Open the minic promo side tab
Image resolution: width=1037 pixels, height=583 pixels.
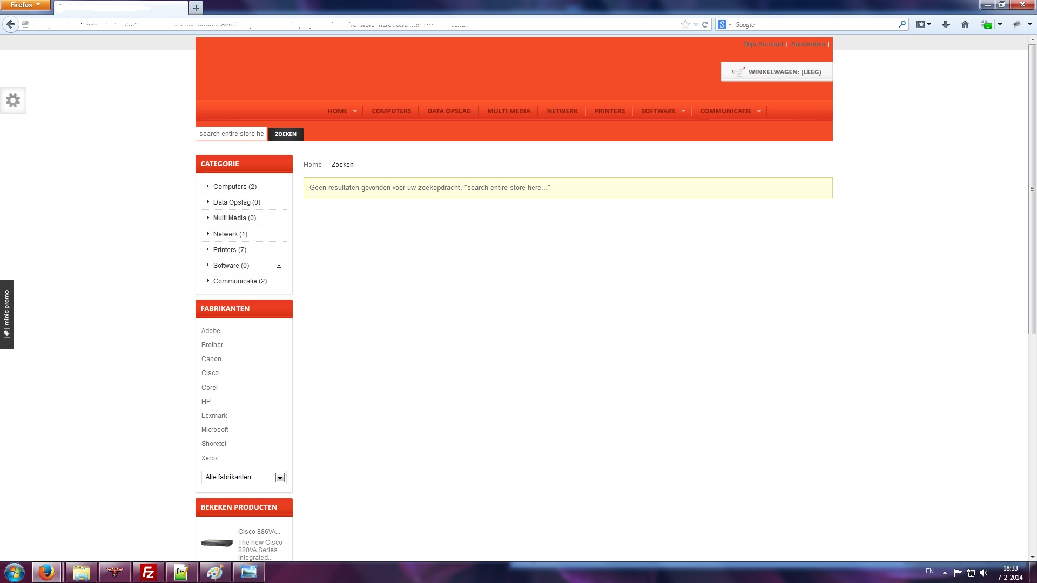pos(6,314)
